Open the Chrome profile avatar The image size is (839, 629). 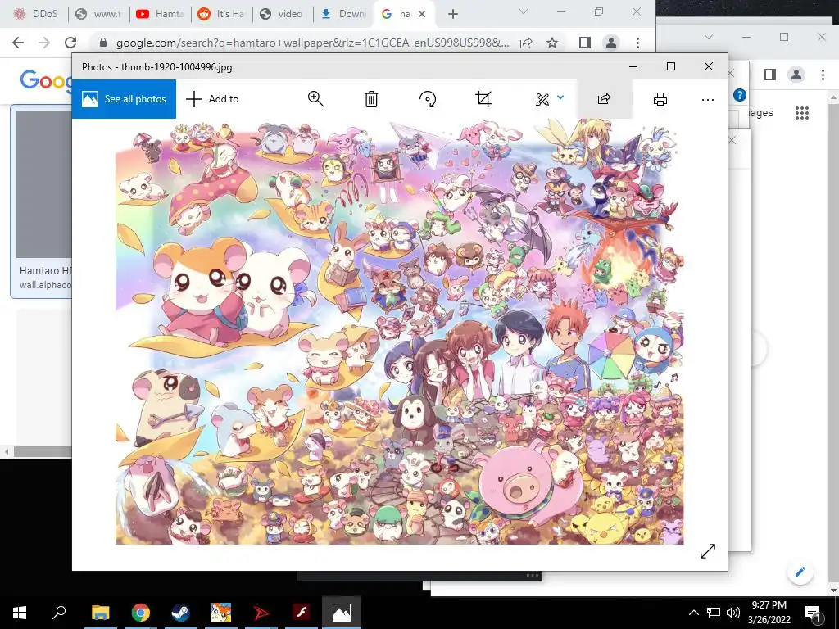(x=610, y=43)
